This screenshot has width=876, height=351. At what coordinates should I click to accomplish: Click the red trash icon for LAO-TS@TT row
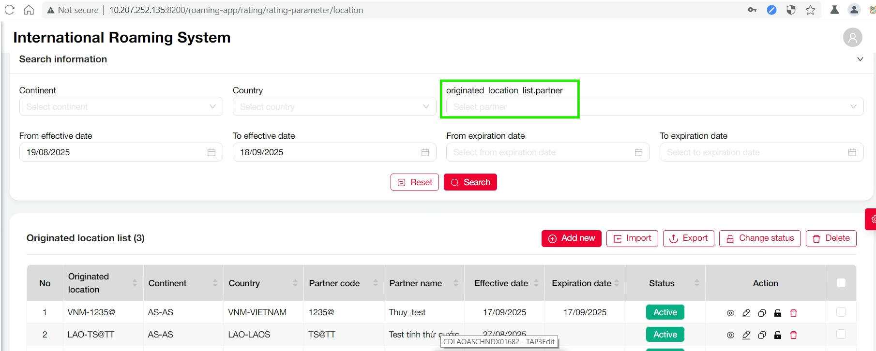793,335
